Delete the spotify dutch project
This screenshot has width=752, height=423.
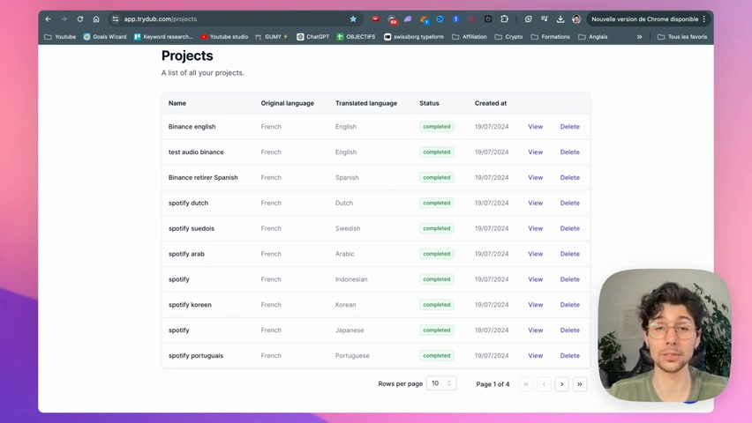coord(570,203)
